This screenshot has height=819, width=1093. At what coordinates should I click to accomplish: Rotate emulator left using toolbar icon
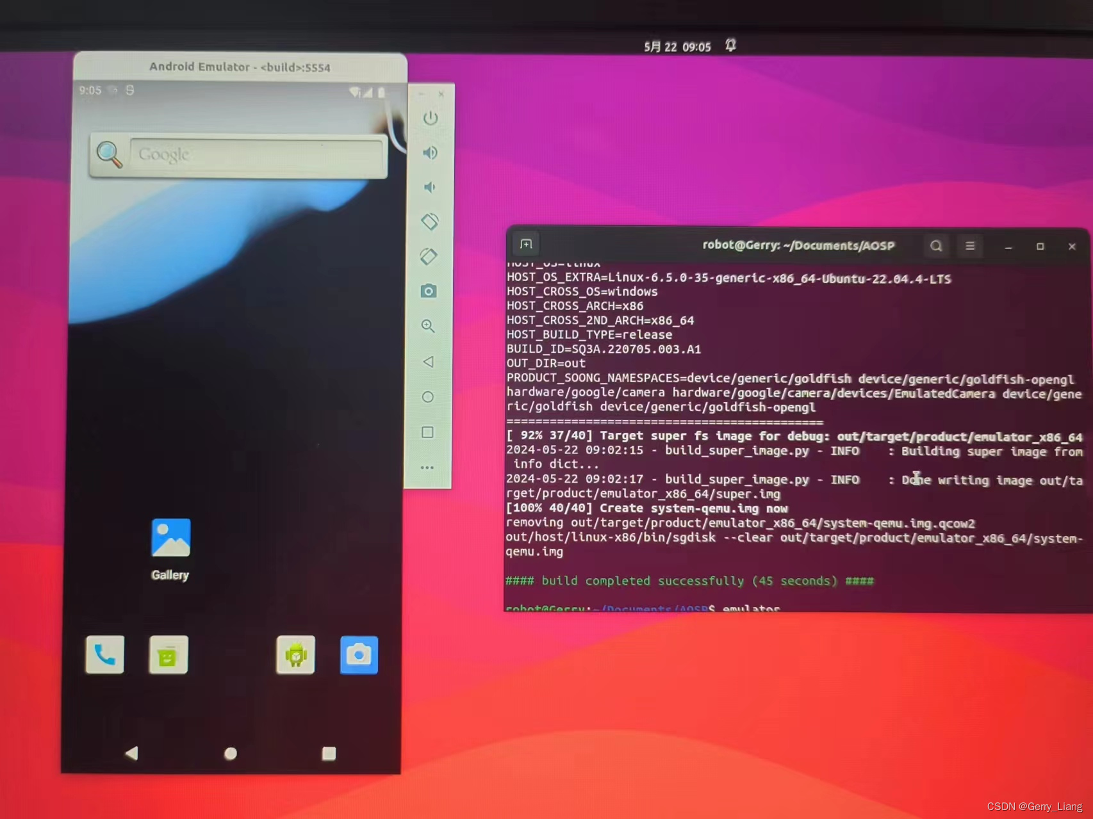click(430, 222)
